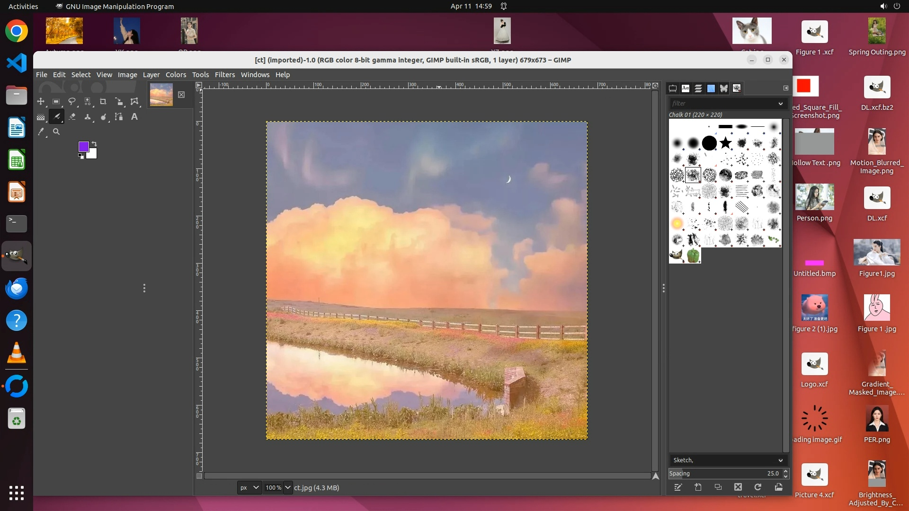Select the Text tool
The height and width of the screenshot is (511, 909).
134,116
